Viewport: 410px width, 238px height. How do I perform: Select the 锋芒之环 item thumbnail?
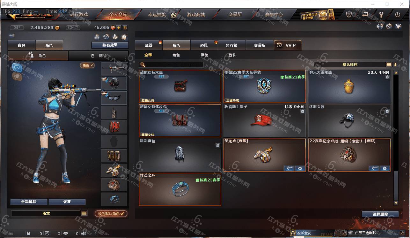click(180, 189)
